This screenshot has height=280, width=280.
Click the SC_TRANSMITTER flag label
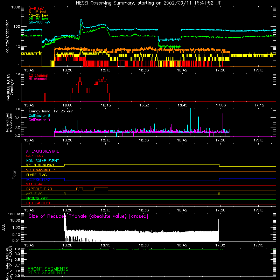click(x=40, y=170)
